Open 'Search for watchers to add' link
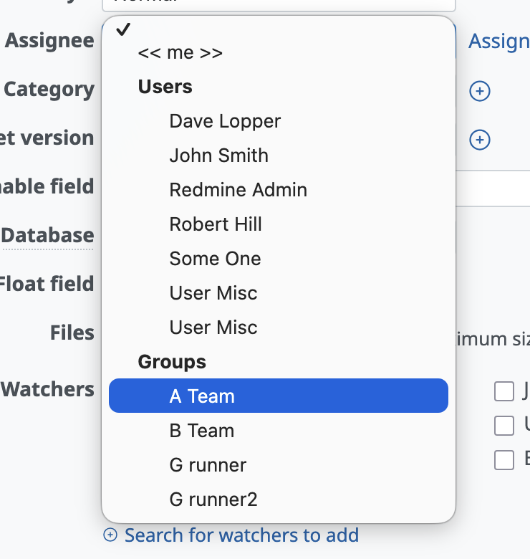The image size is (530, 559). click(x=241, y=535)
